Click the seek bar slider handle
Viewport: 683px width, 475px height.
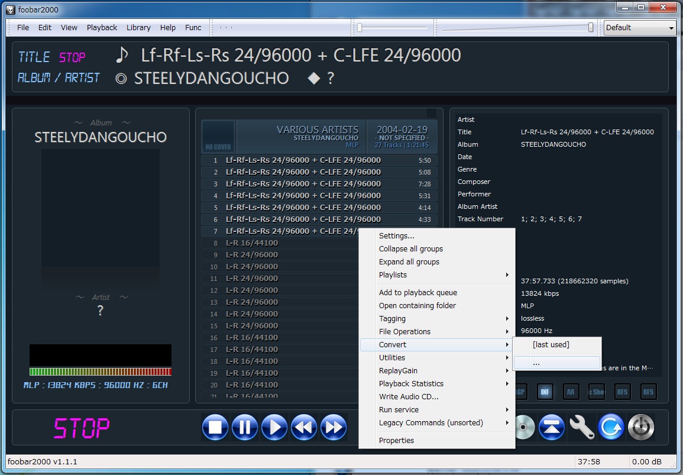pos(360,27)
